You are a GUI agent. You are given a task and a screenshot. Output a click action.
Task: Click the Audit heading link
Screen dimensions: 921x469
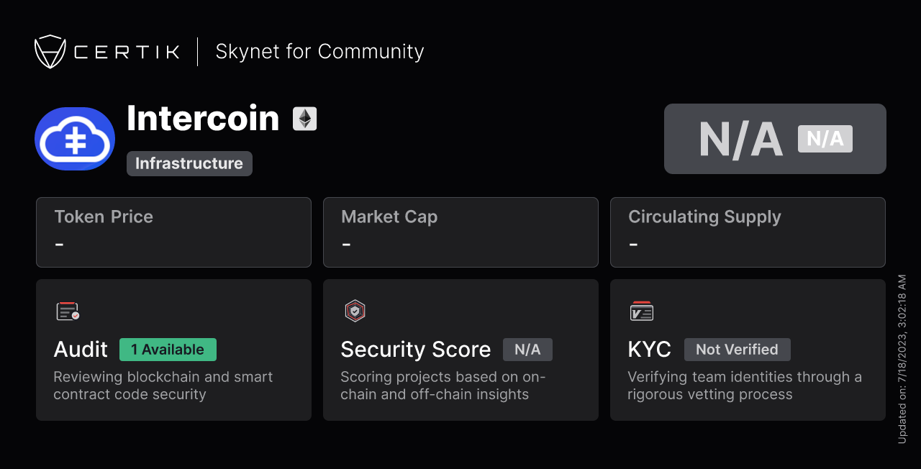tap(81, 350)
